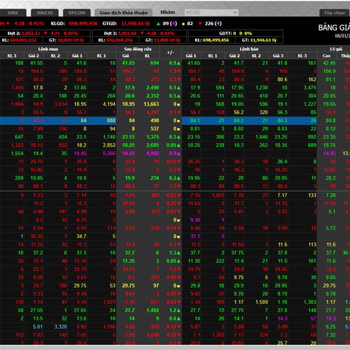This screenshot has height=350, width=350.
Task: Click the high price cell 23.35
Action: coord(329,137)
